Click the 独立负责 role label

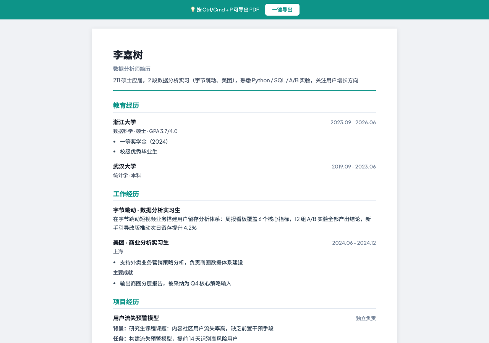click(366, 318)
